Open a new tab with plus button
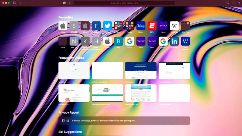Image resolution: width=242 pixels, height=136 pixels. [239, 3]
